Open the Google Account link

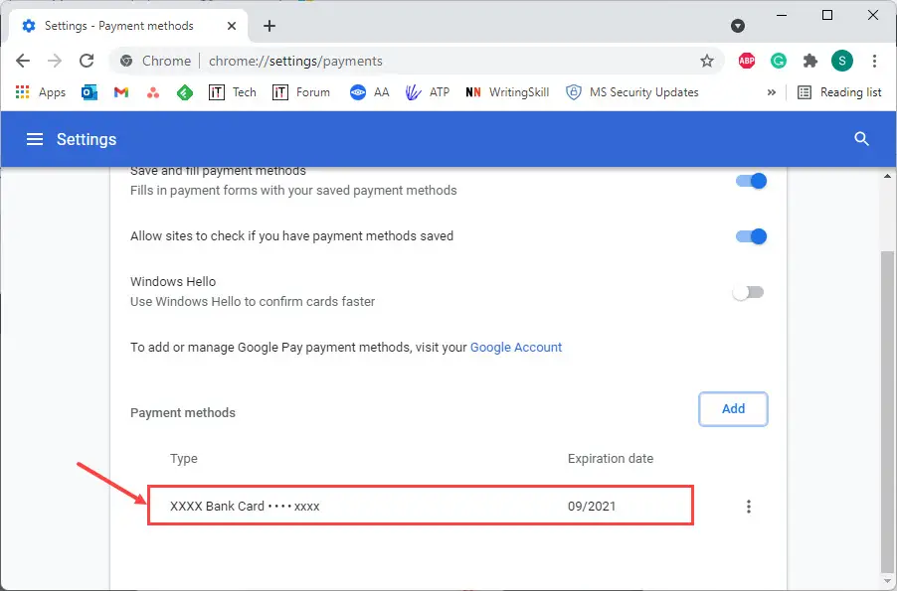tap(516, 348)
